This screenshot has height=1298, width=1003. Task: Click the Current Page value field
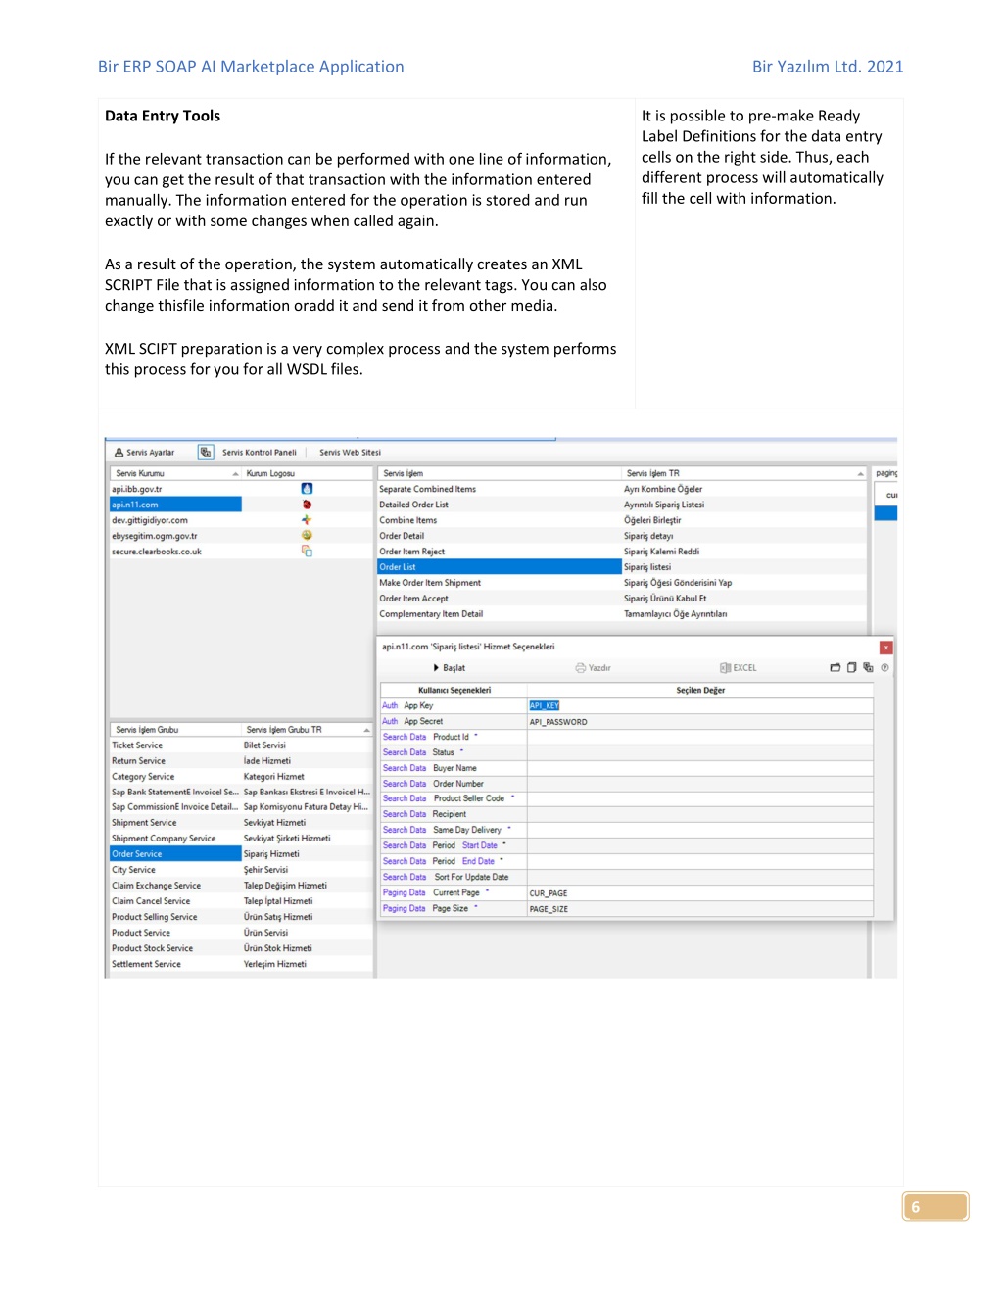[700, 893]
